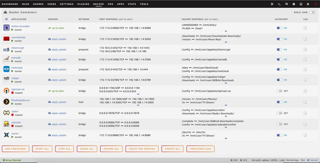Click the nextcloud blue icon

(6, 69)
